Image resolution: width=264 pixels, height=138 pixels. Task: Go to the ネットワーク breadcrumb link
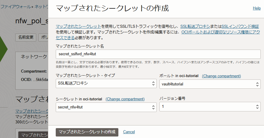[41, 6]
